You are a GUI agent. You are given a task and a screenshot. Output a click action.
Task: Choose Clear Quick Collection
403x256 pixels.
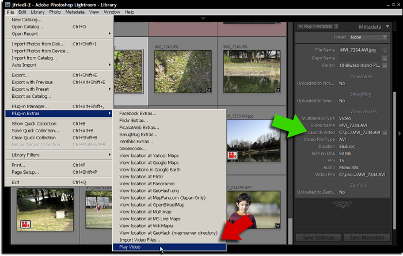pos(59,137)
